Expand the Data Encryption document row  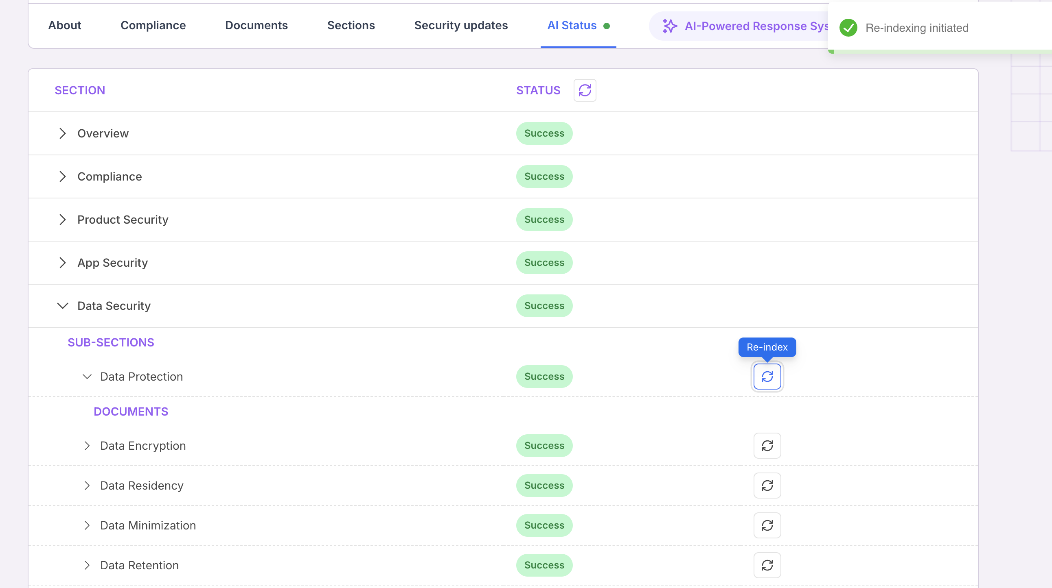87,446
